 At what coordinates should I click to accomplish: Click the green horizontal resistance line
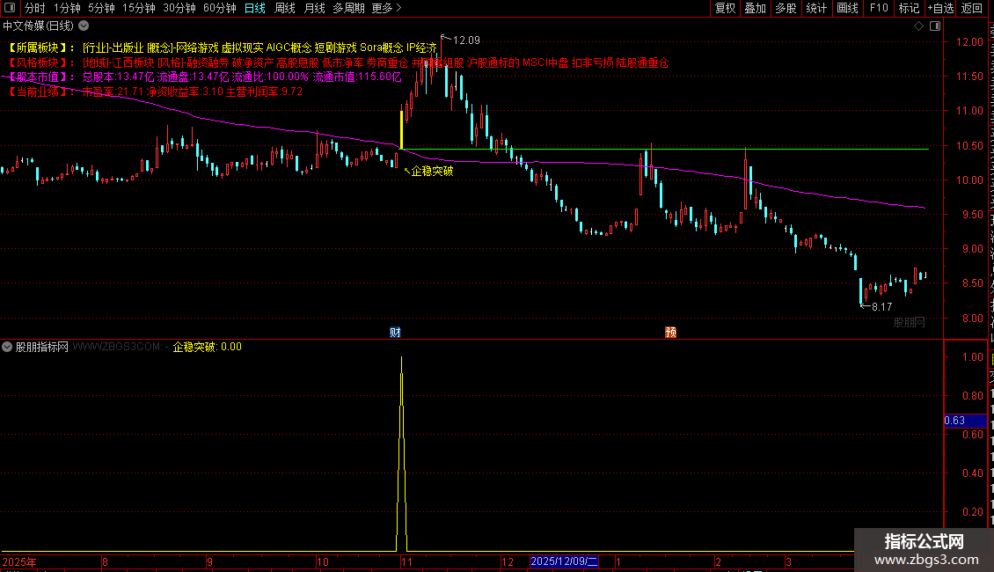[666, 149]
